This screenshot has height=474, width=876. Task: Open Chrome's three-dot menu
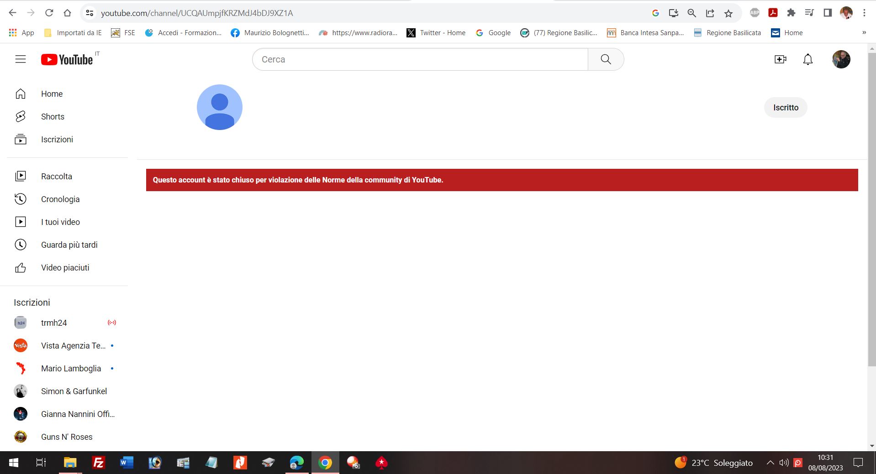tap(864, 13)
